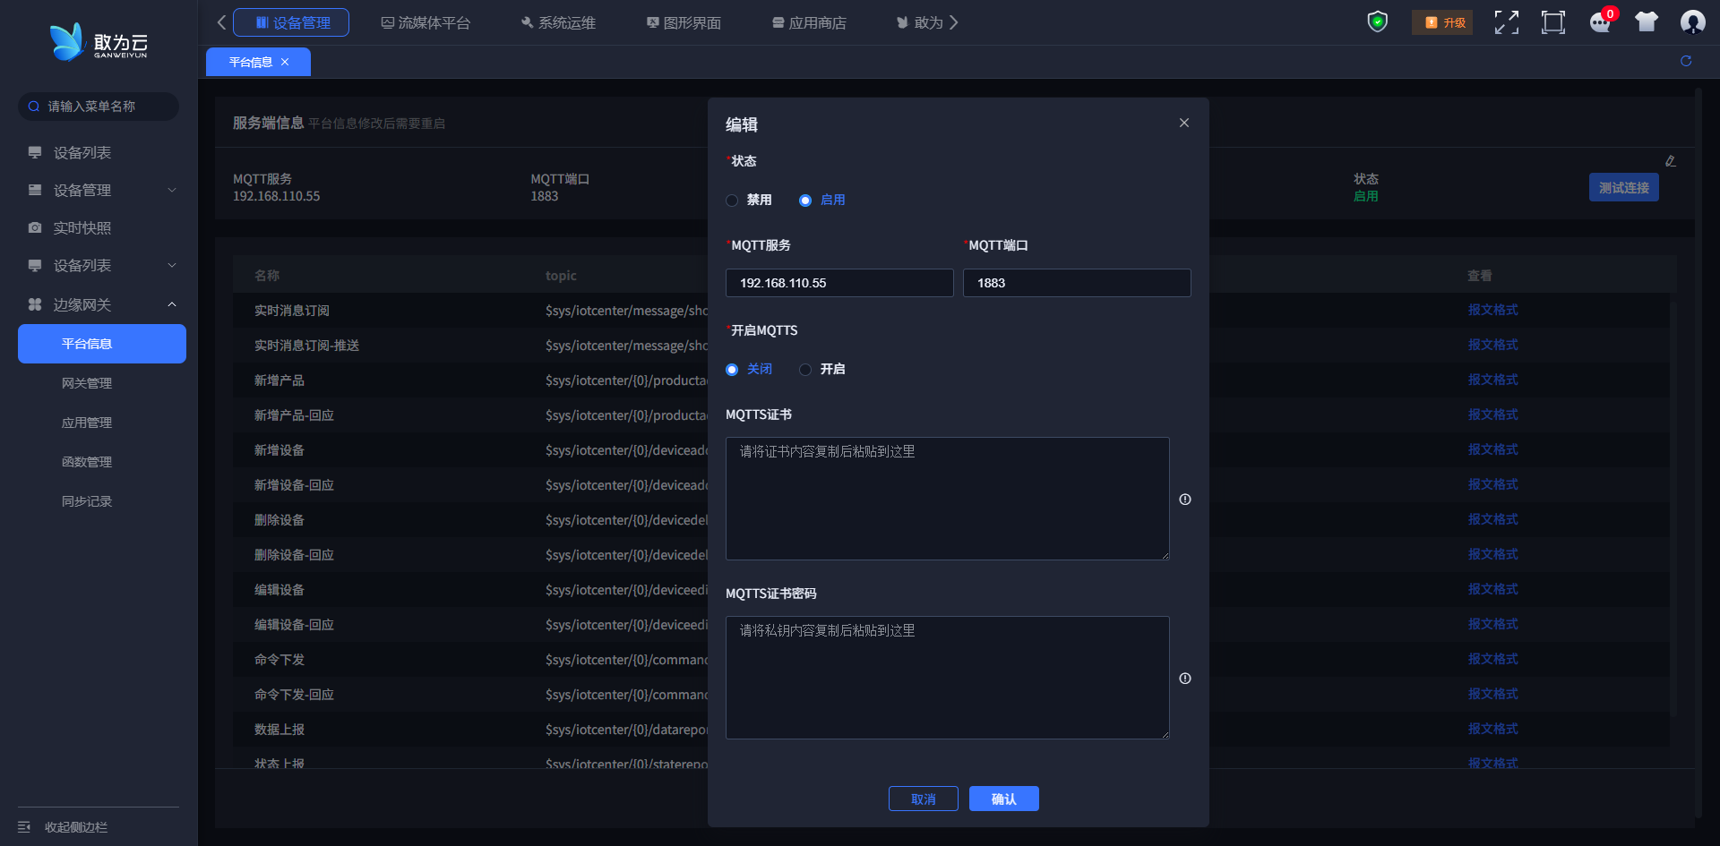Select the 禁用 status radio button
The image size is (1720, 846).
(733, 201)
